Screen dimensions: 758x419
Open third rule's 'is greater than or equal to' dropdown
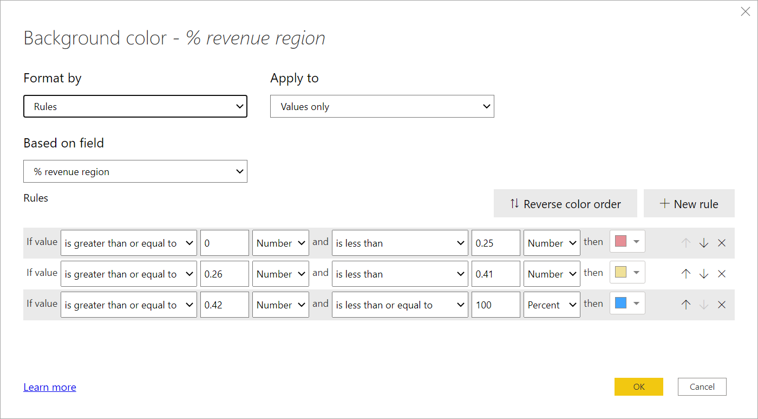coord(129,305)
